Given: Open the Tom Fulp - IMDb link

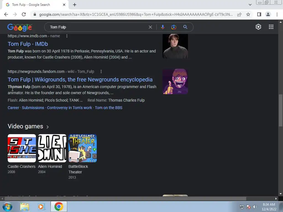Looking at the screenshot, I should [28, 44].
